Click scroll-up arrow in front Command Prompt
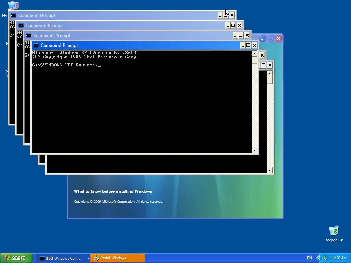351x263 pixels. click(x=254, y=53)
